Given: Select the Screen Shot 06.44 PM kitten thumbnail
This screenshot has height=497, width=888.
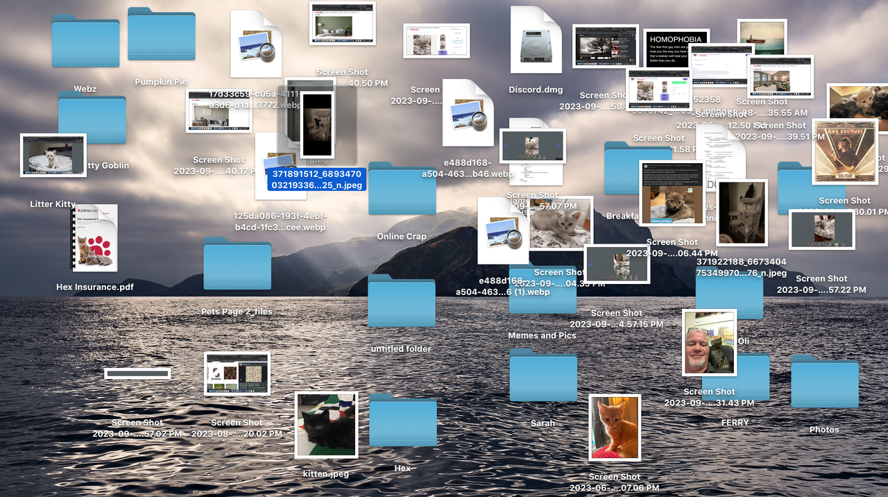Looking at the screenshot, I should click(x=672, y=193).
